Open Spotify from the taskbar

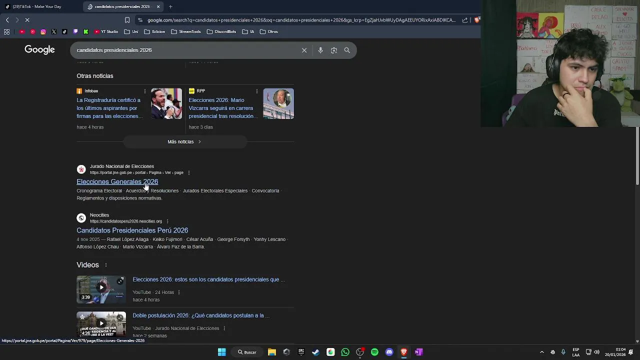tap(374, 352)
